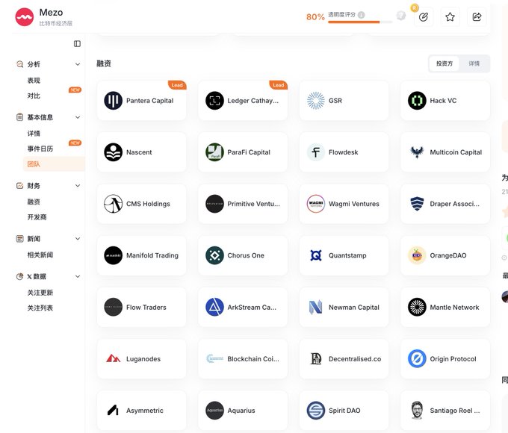This screenshot has height=433, width=508.
Task: Click the Mezo logo icon
Action: click(x=25, y=17)
